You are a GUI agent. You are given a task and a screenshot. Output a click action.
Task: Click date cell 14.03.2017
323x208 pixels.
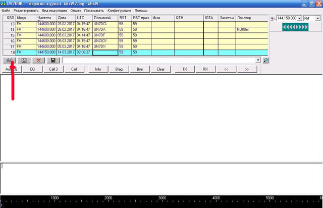pos(66,53)
